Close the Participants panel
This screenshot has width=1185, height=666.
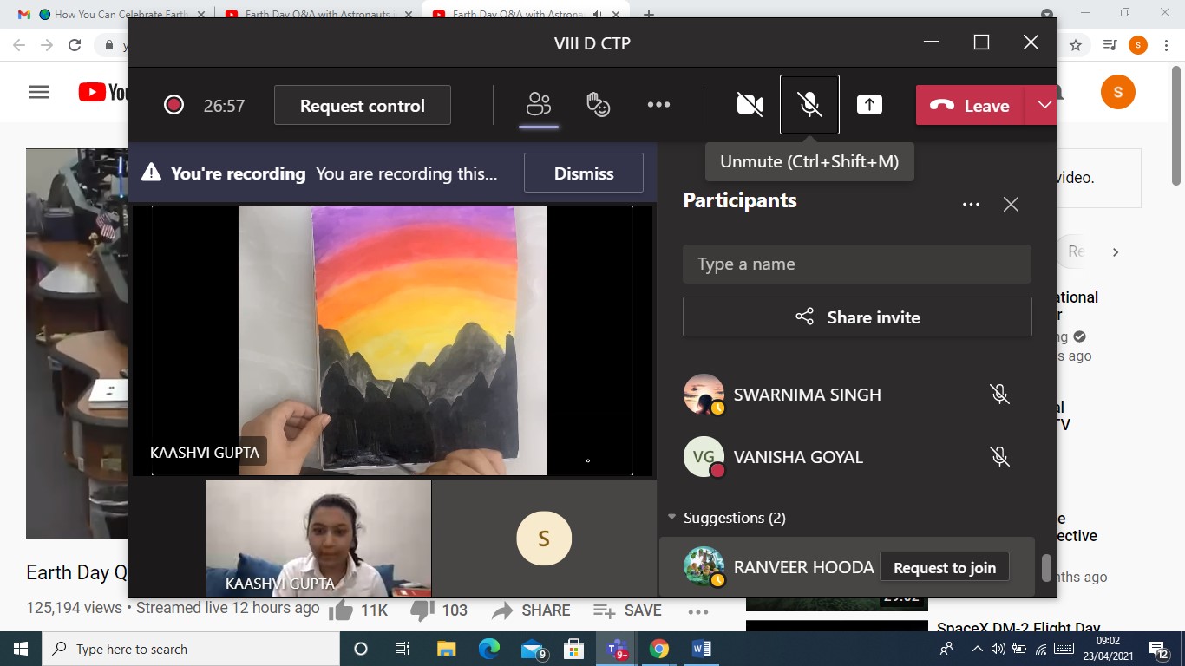[x=1011, y=205]
